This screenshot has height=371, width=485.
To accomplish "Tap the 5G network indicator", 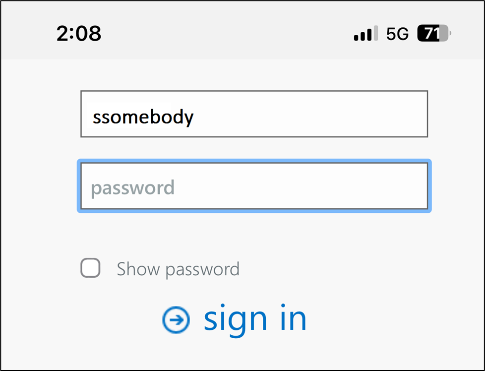I will point(397,34).
